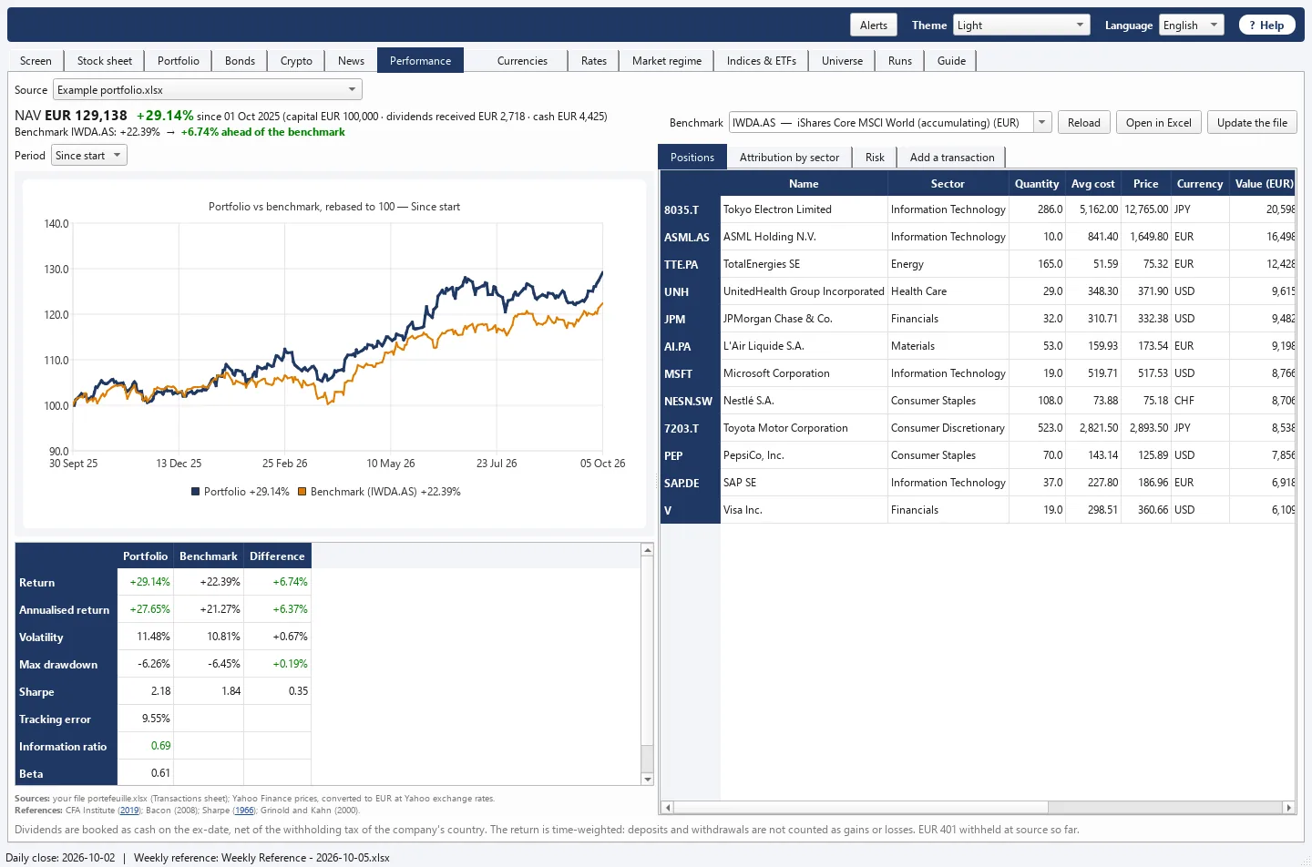
Task: Open the Indices & ETFs tab
Action: point(762,61)
